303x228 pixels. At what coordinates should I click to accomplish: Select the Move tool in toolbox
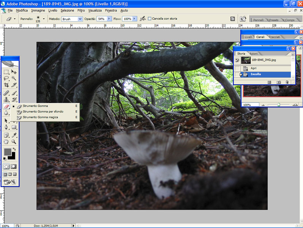click(14, 72)
